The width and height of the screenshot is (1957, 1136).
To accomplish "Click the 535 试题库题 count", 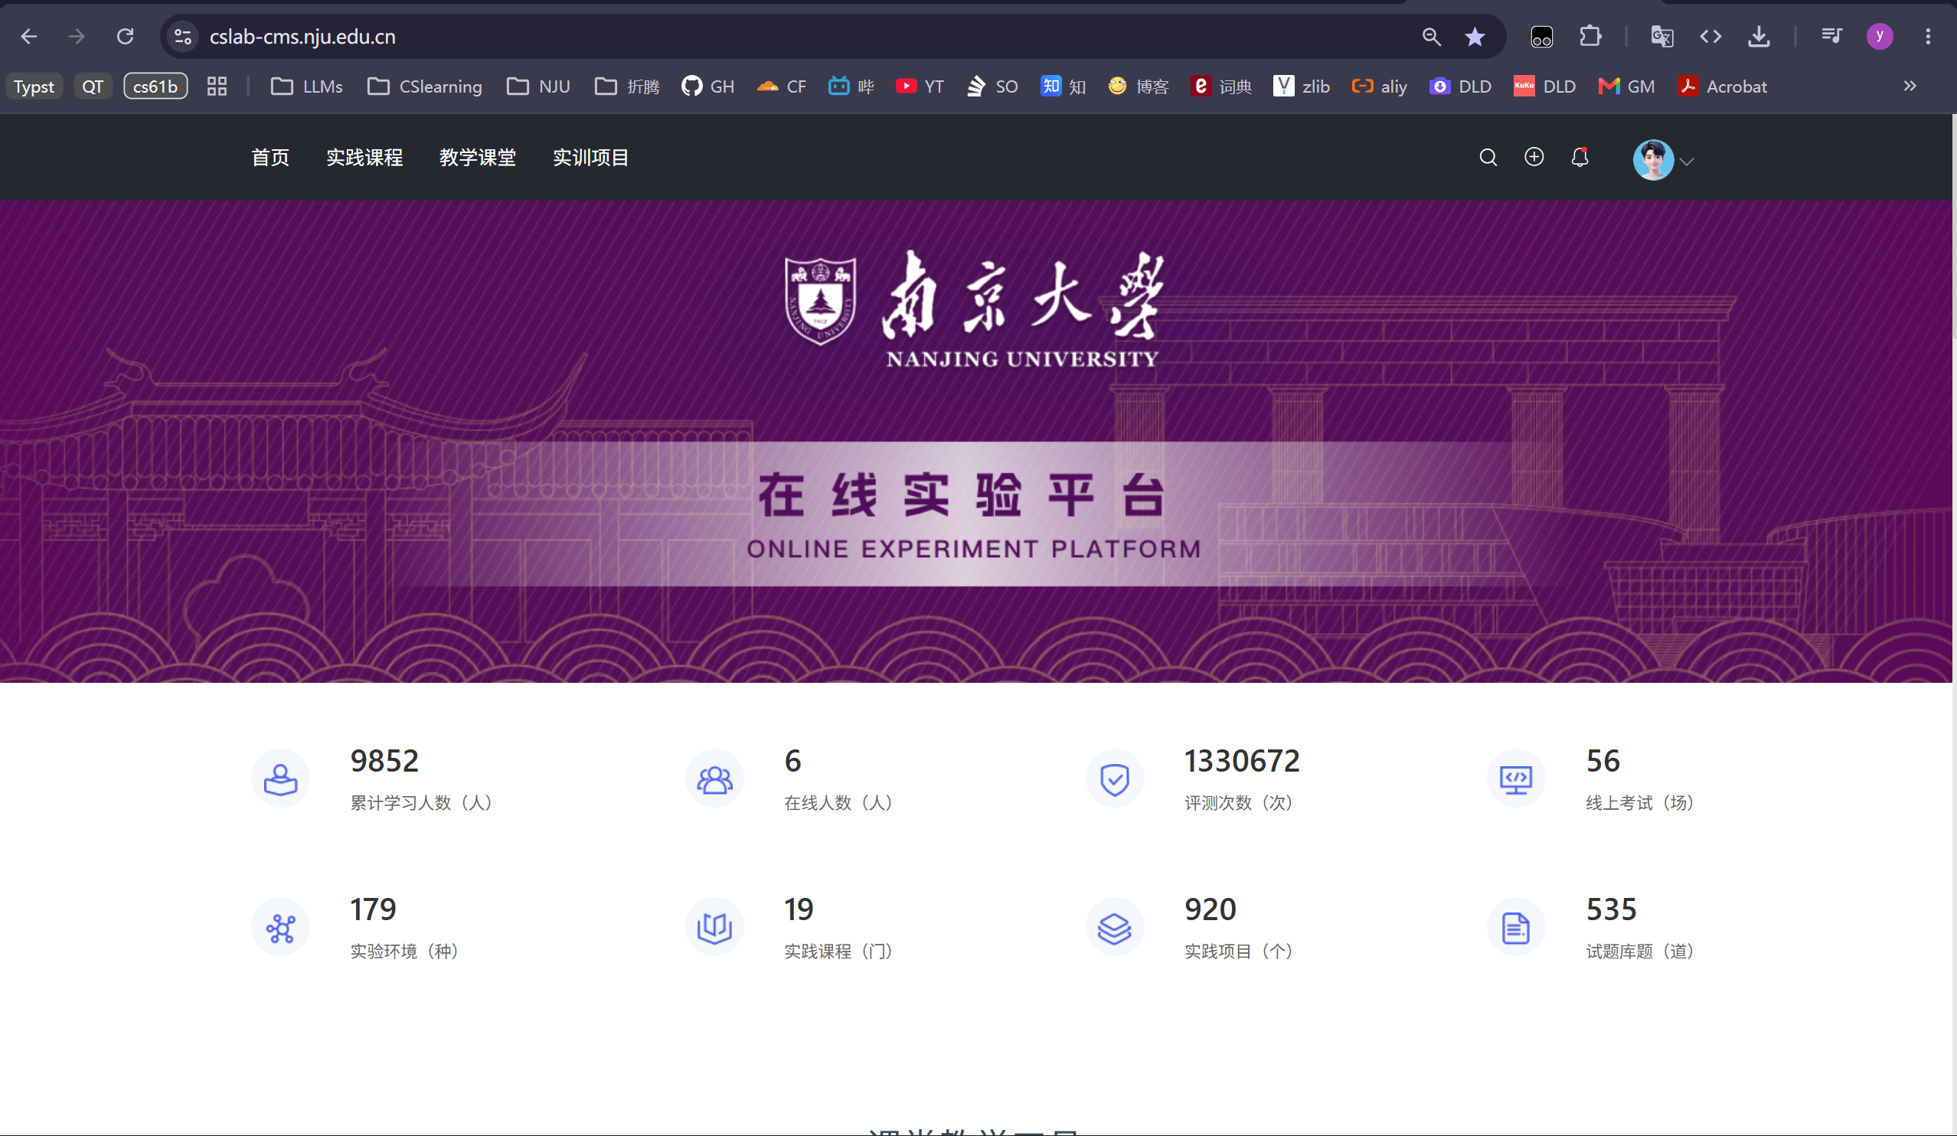I will (1612, 909).
